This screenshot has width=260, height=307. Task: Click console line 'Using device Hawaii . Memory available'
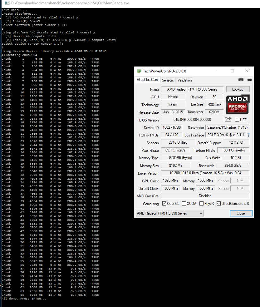54,51
